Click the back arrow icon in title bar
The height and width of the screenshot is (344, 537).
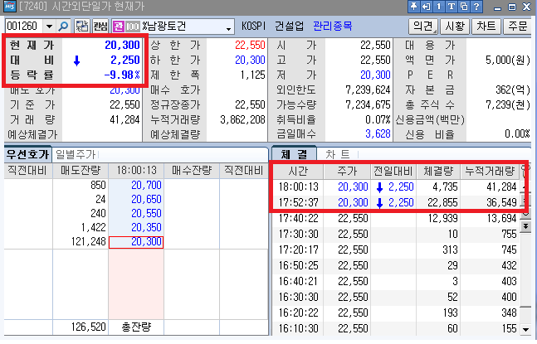[x=426, y=7]
